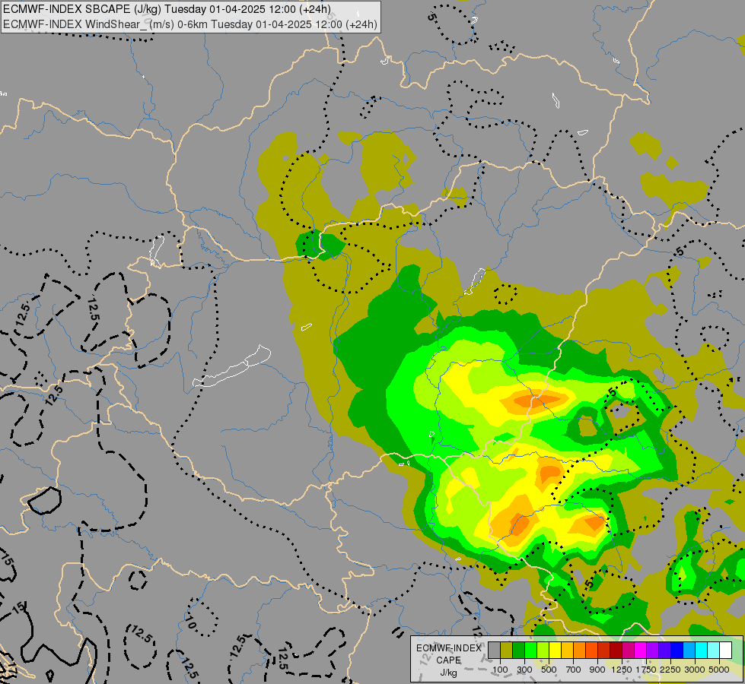Viewport: 745px width, 684px height.
Task: Click the legend value 3000
Action: pos(695,670)
